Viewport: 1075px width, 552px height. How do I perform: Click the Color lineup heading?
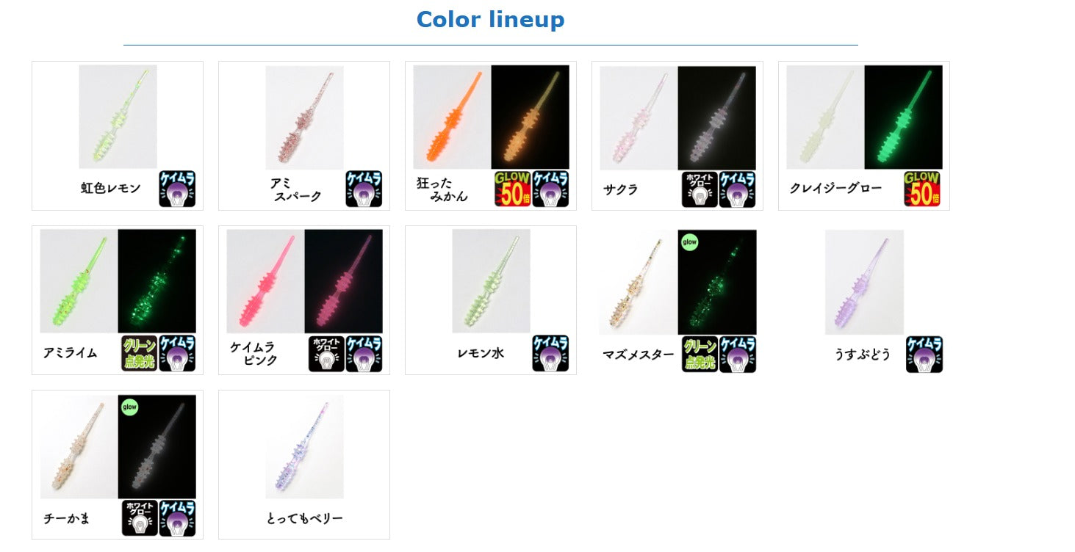pyautogui.click(x=490, y=19)
